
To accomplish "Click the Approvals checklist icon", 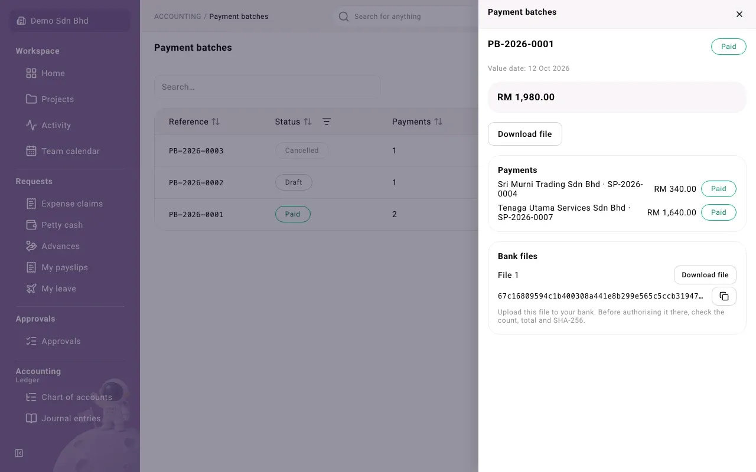I will click(31, 341).
